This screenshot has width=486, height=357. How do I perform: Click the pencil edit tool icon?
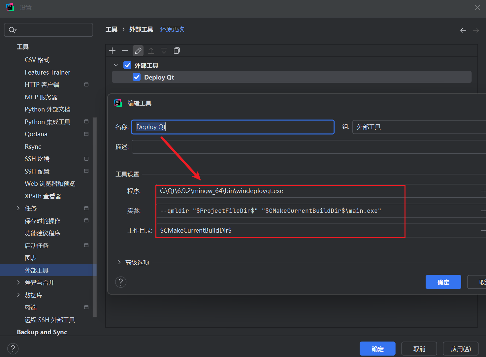[x=138, y=50]
